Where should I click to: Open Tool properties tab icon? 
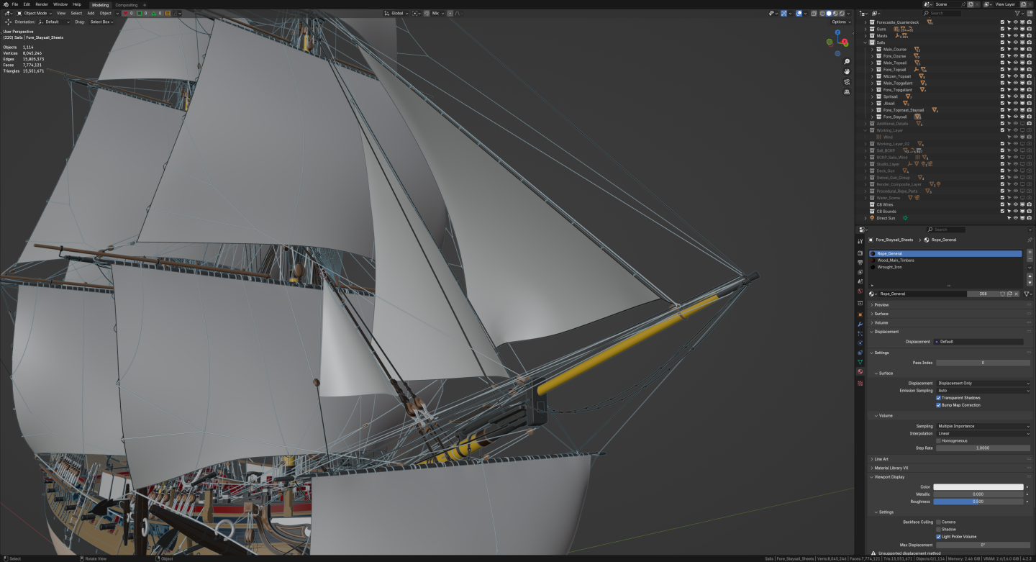click(x=860, y=241)
